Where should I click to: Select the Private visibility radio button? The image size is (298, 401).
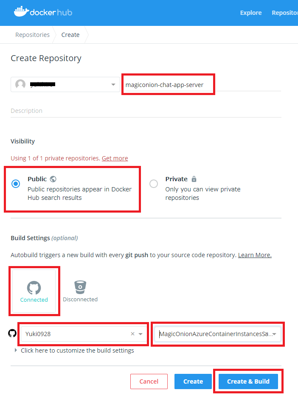(154, 184)
